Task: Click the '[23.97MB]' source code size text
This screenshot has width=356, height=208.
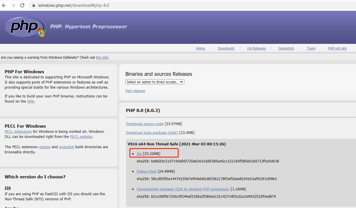Action: point(173,124)
